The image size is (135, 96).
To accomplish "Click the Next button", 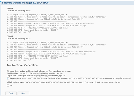I will [23, 93].
